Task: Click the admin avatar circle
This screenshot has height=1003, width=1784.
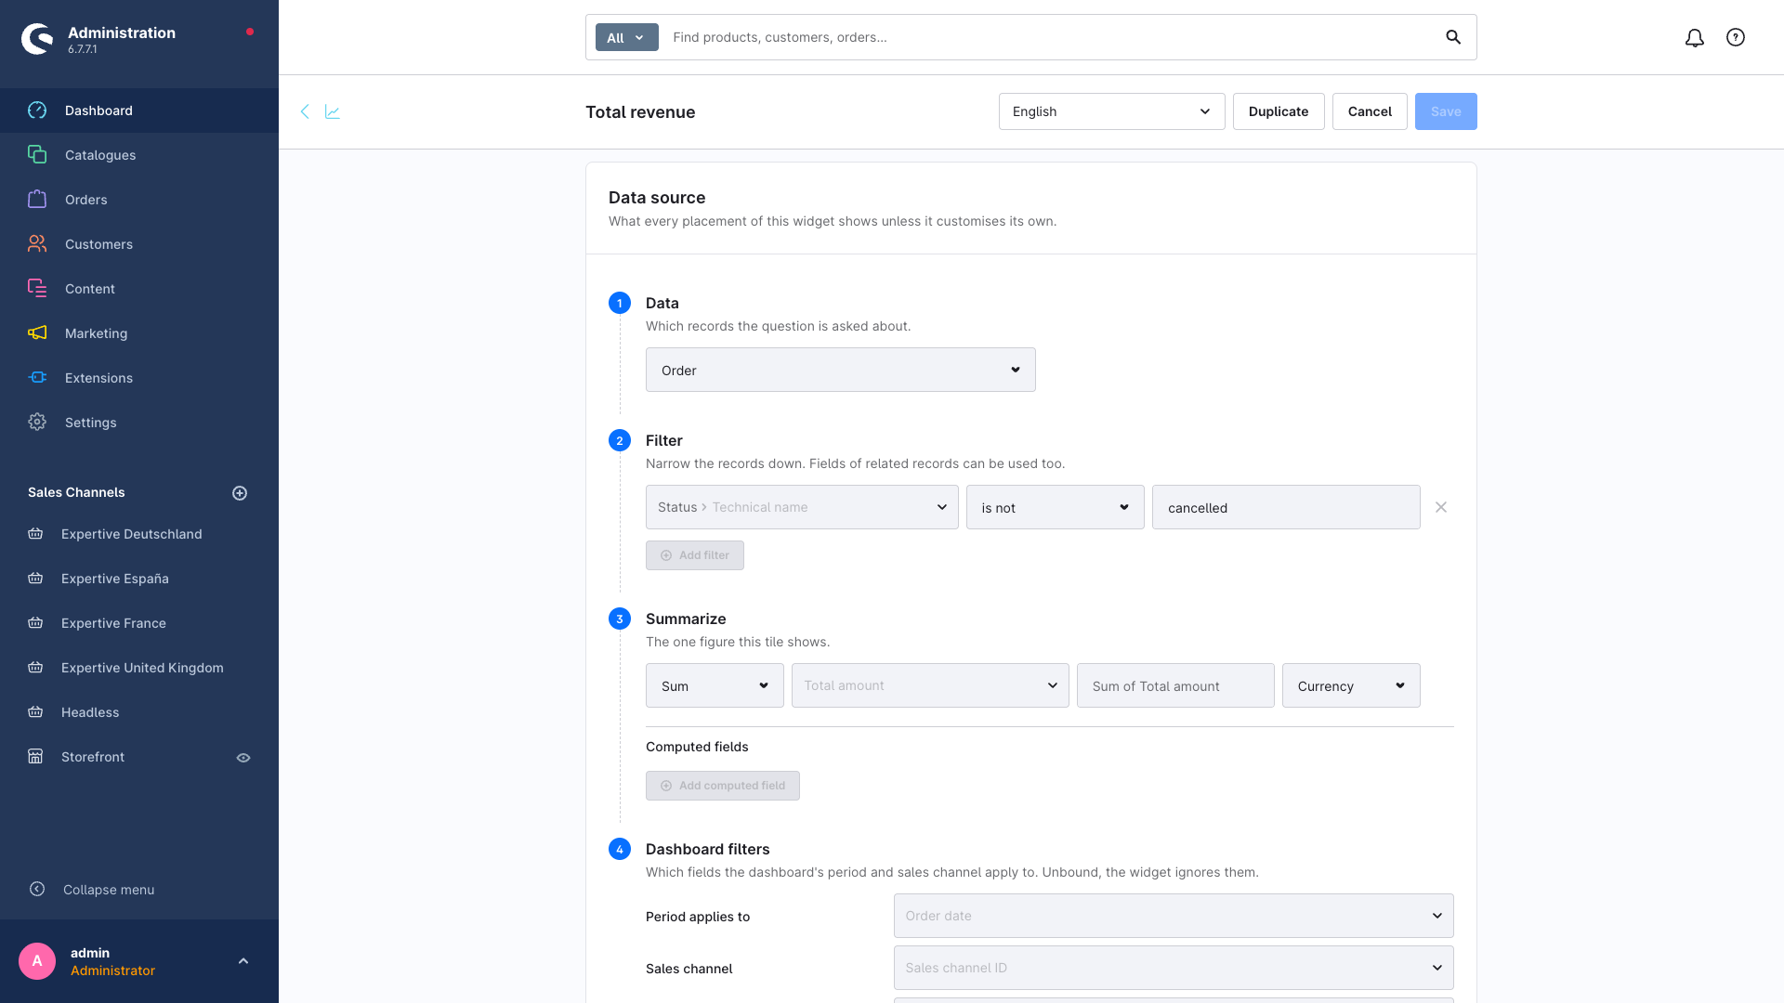Action: point(37,961)
